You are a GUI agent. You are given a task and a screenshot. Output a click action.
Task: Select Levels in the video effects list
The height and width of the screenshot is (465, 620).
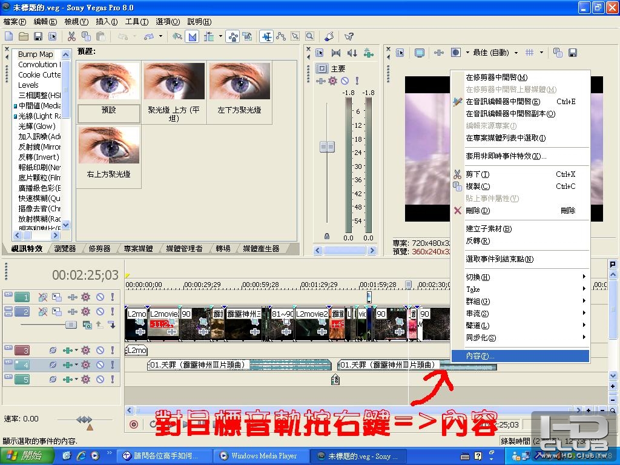[28, 85]
